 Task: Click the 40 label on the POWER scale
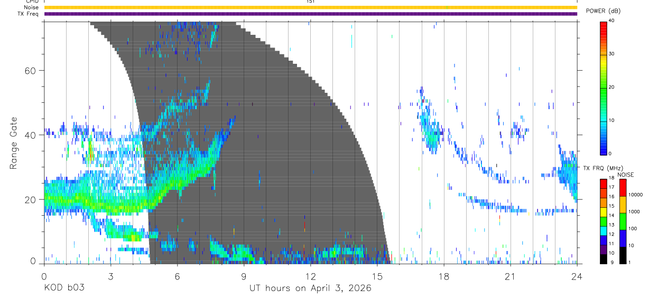(611, 21)
